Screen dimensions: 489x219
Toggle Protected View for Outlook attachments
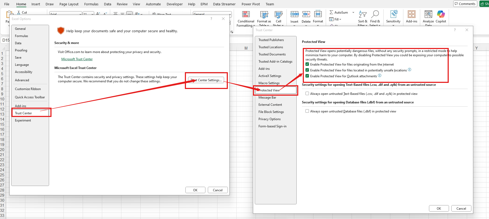coord(307,76)
